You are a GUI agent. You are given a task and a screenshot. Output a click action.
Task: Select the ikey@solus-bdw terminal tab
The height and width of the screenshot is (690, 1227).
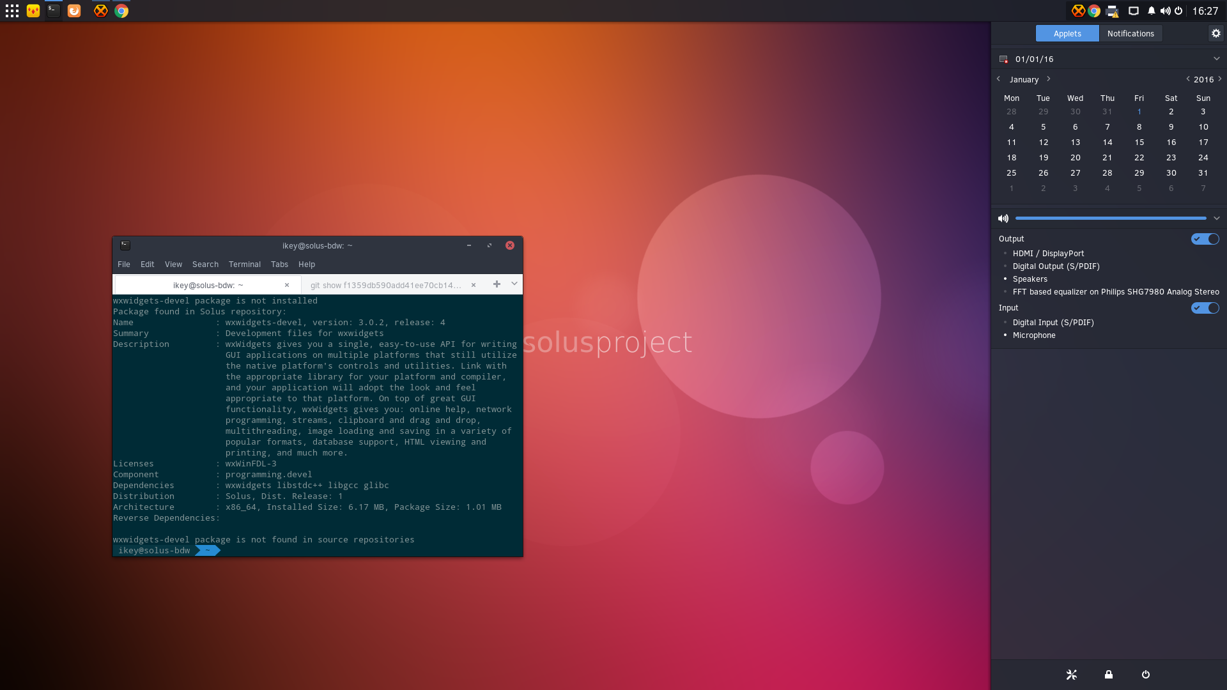click(x=208, y=285)
